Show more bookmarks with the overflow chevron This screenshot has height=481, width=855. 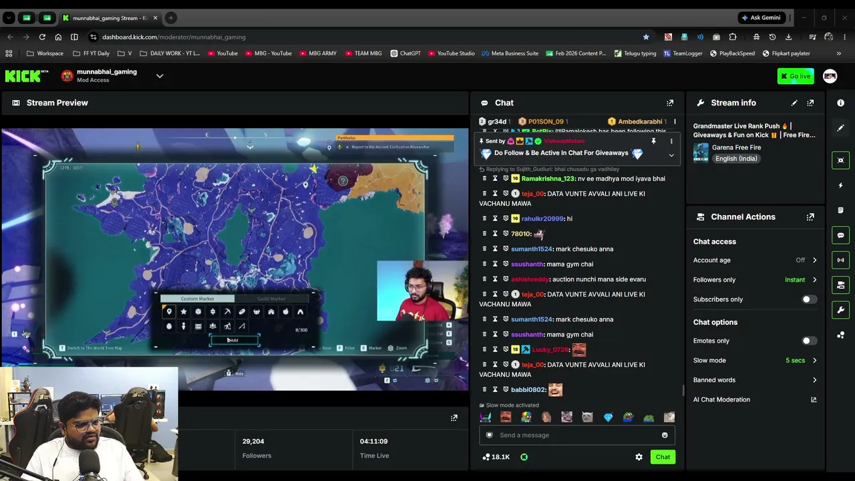pos(839,53)
